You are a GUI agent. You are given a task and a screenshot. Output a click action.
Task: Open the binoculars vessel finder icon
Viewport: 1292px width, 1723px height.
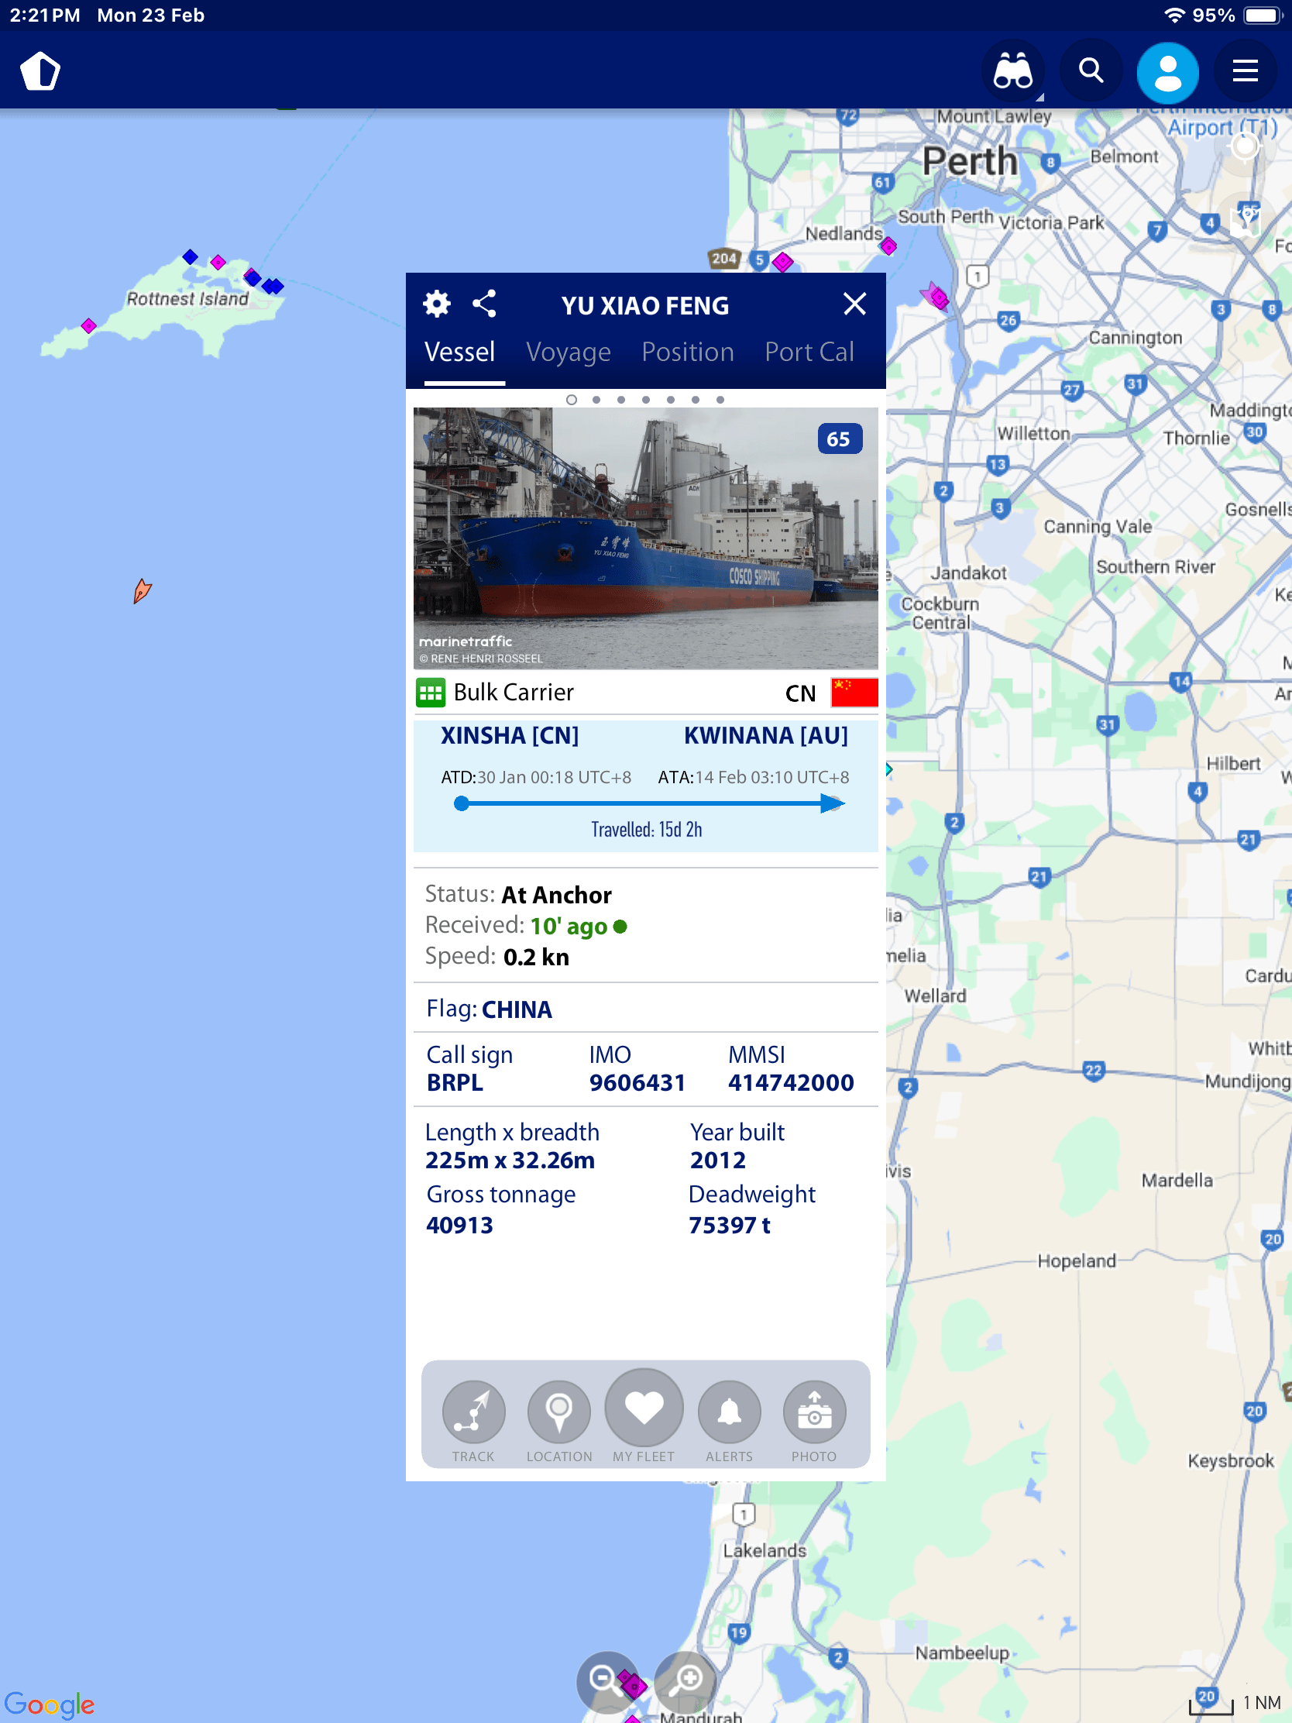coord(1012,71)
